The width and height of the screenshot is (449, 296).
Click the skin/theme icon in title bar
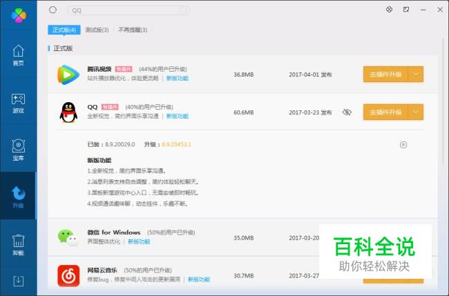click(389, 10)
